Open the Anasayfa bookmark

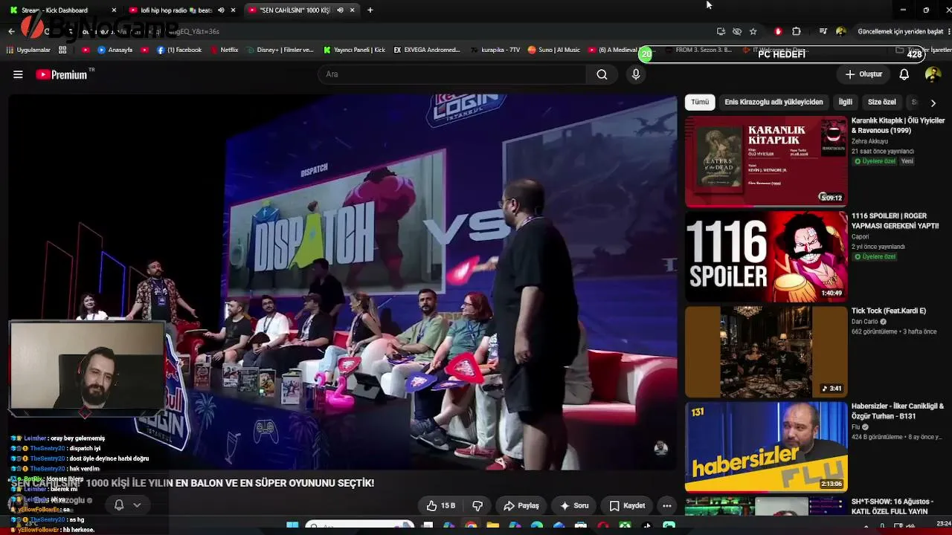point(115,50)
